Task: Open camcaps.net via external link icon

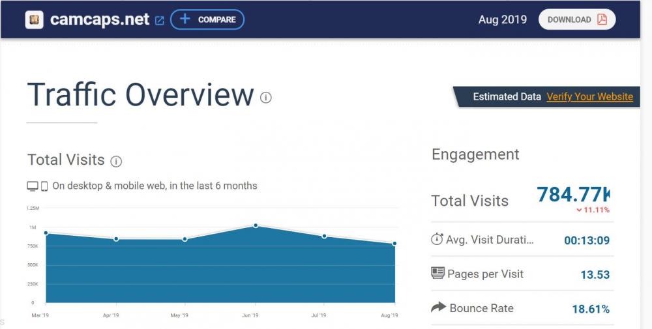Action: coord(160,20)
